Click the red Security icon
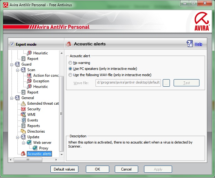This screenshot has height=178, width=215. [x=23, y=109]
